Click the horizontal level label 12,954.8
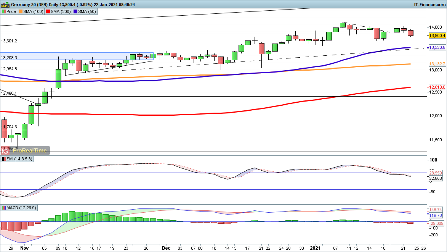The height and width of the screenshot is (252, 447). [x=9, y=69]
